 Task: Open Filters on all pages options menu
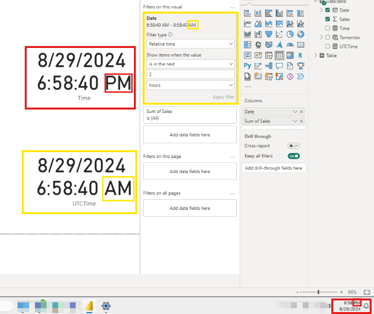(233, 193)
